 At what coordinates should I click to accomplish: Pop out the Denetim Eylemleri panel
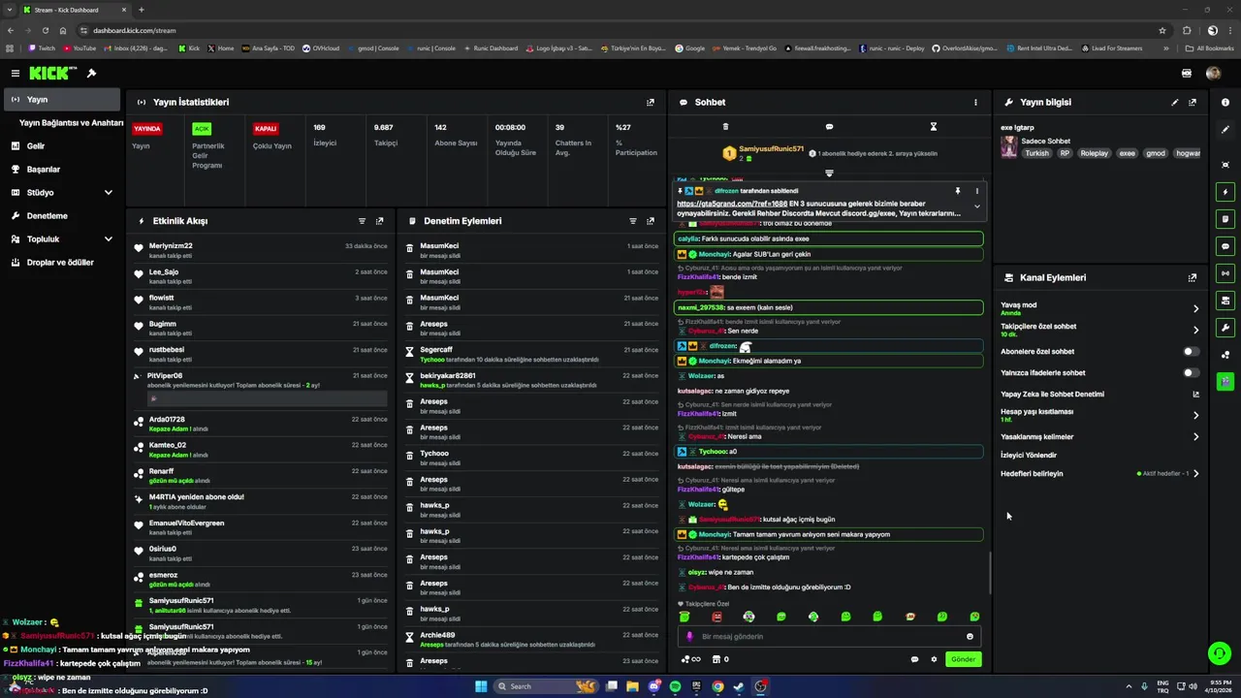click(651, 221)
